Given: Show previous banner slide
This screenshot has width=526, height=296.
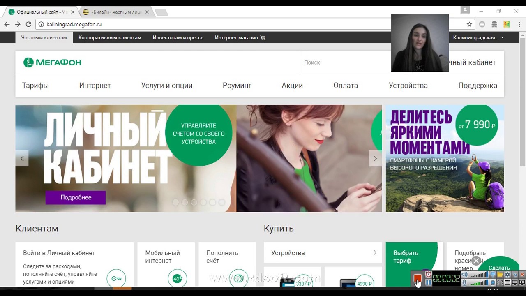Looking at the screenshot, I should coord(22,158).
